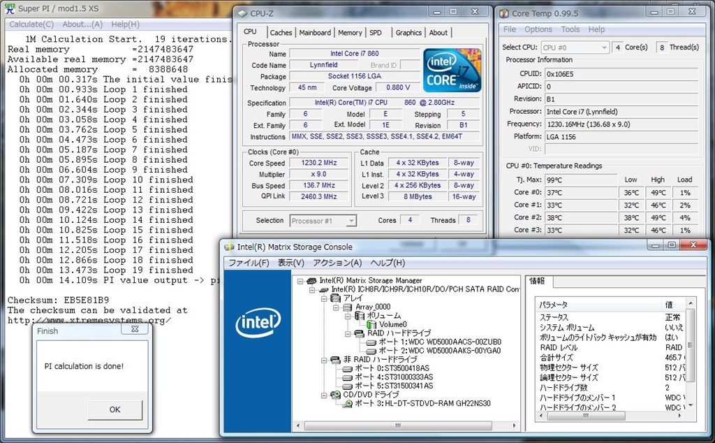
Task: Open Help(H) menu in Super PI
Action: click(x=126, y=24)
